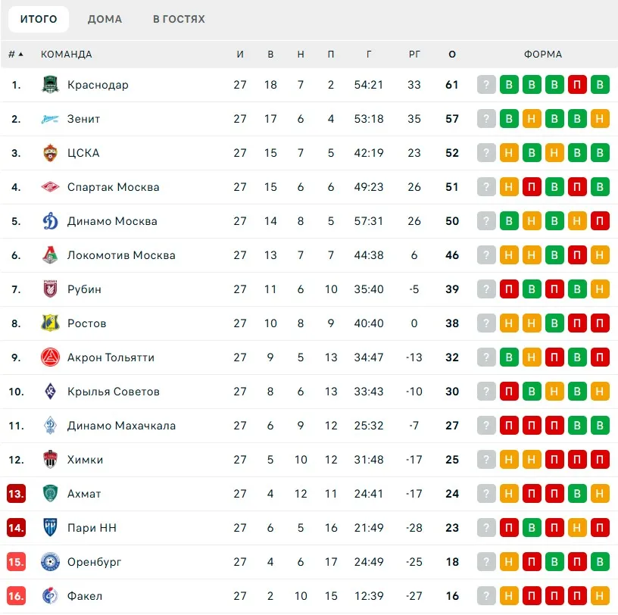Screen dimensions: 618x615
Task: Open the Локомотив Москва team link
Action: coord(121,255)
